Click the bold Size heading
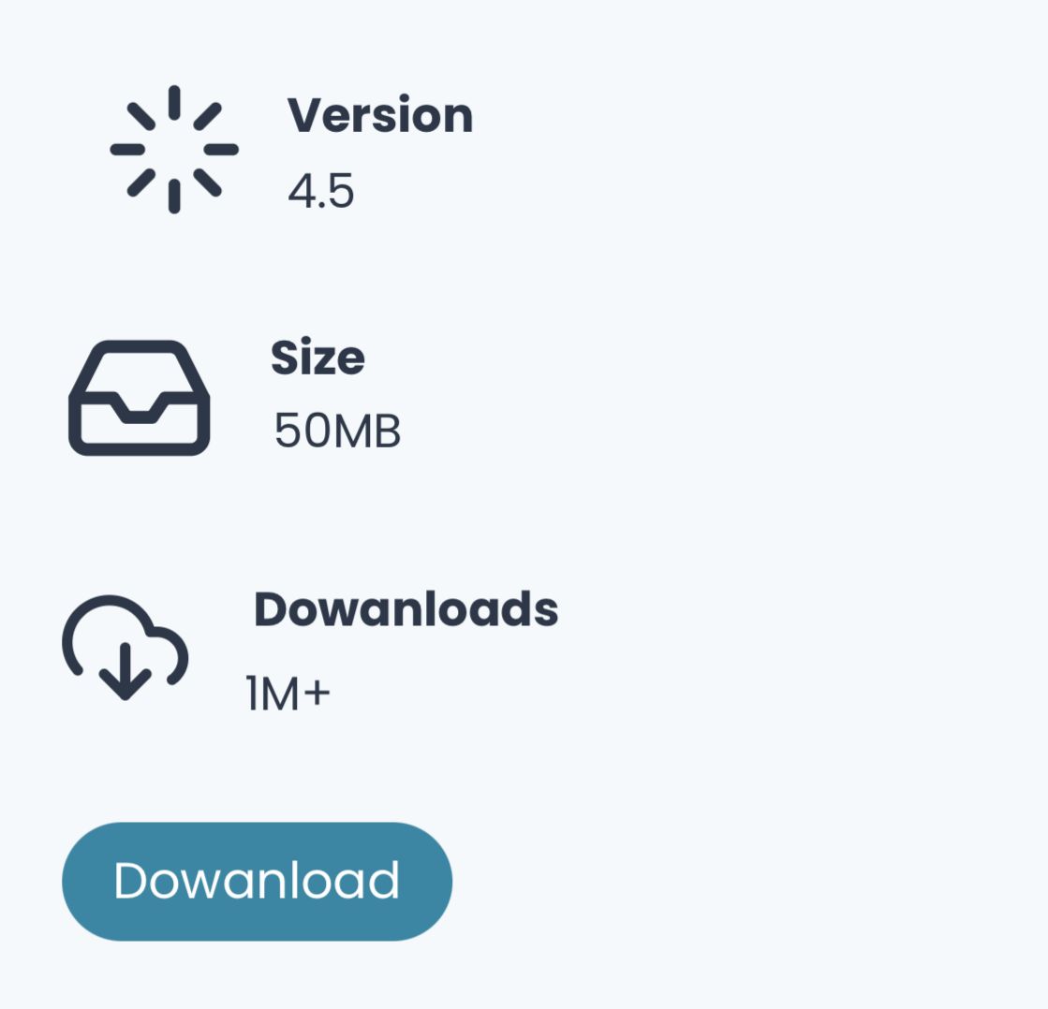Image resolution: width=1048 pixels, height=1009 pixels. click(x=317, y=358)
